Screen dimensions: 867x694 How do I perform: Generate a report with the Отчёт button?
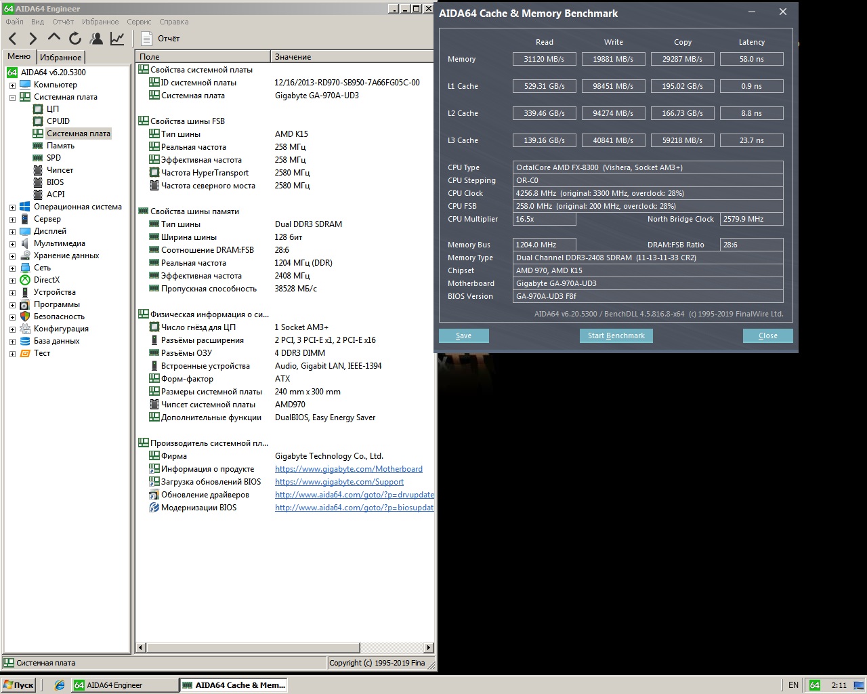(161, 39)
